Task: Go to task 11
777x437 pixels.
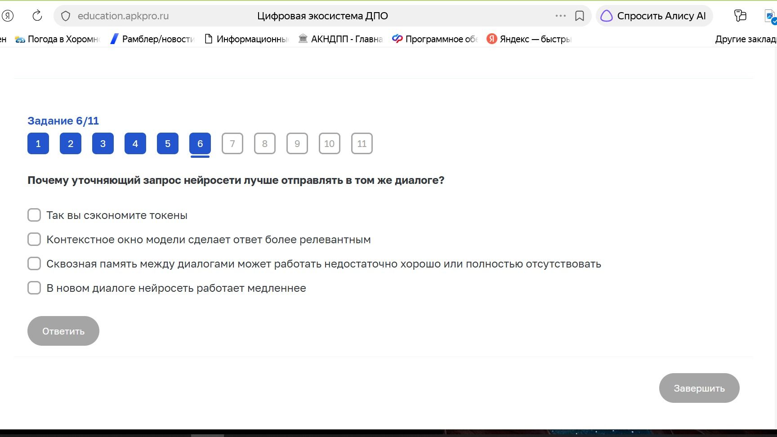Action: point(362,143)
